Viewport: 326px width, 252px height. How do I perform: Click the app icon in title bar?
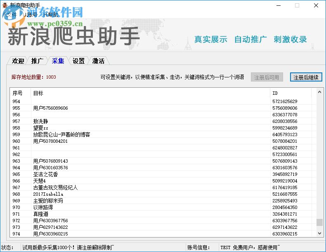5,5
